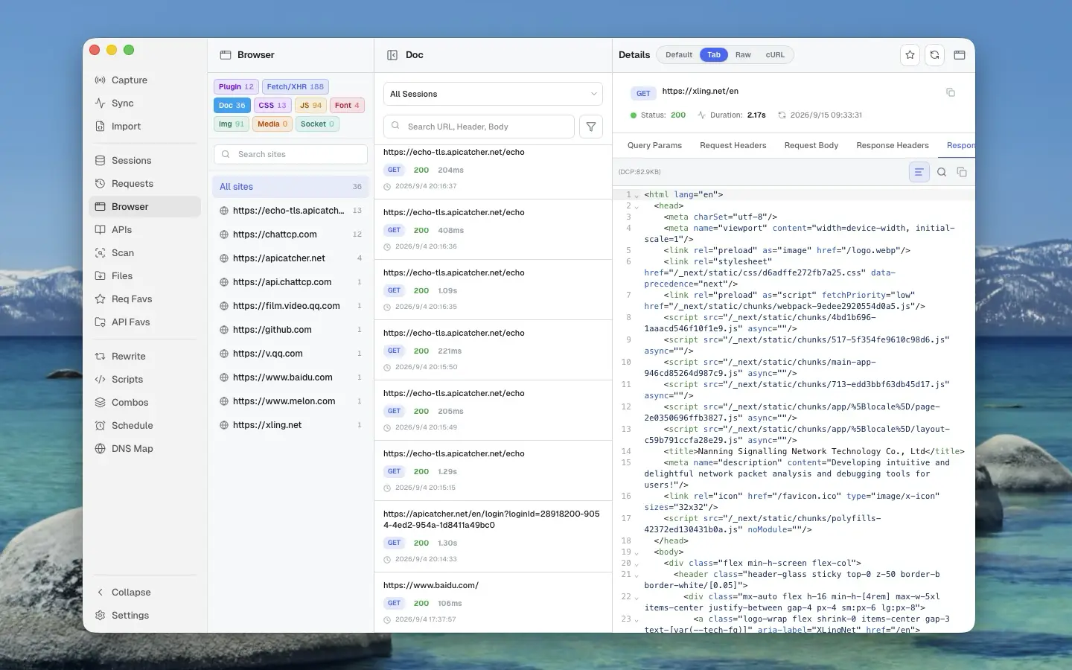This screenshot has height=670, width=1072.
Task: Open Scan in the sidebar
Action: [x=144, y=253]
